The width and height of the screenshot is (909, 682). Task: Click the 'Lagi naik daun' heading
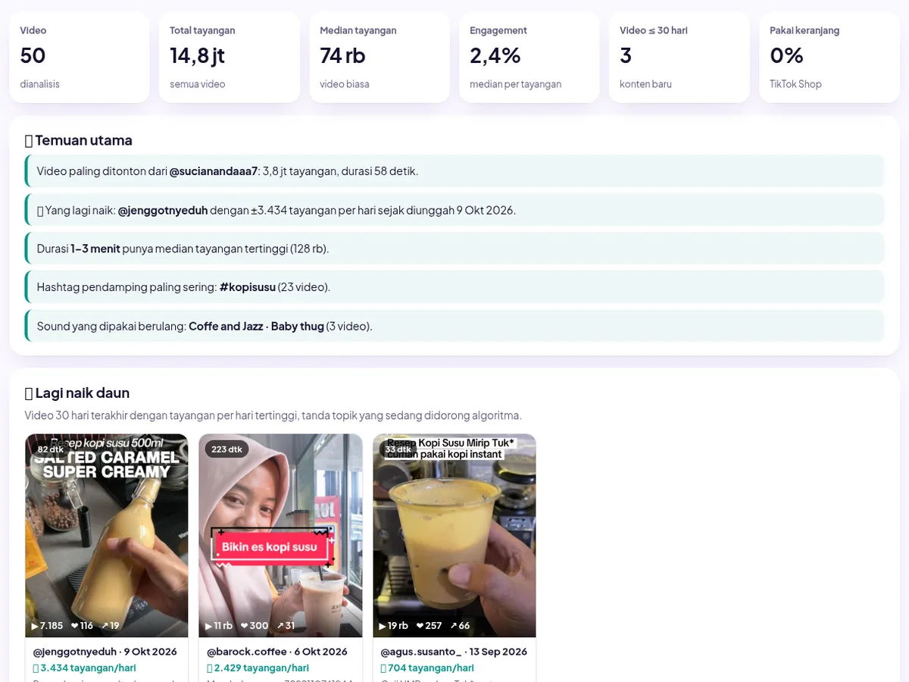[82, 393]
